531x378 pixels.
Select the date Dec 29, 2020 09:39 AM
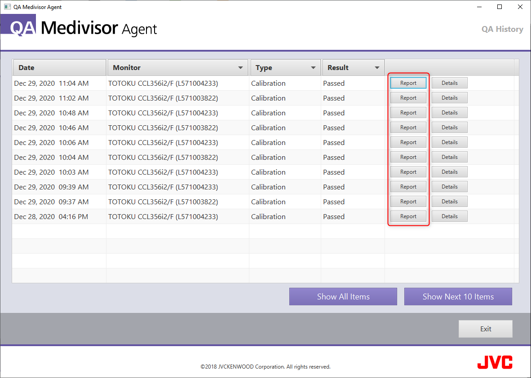coord(52,187)
